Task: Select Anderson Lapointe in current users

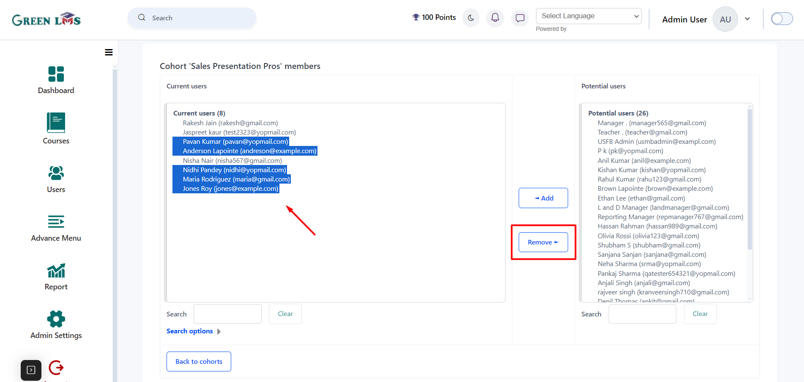Action: click(x=245, y=151)
